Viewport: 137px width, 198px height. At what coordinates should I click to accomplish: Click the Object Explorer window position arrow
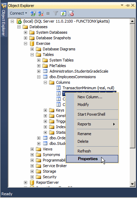(x=122, y=5)
